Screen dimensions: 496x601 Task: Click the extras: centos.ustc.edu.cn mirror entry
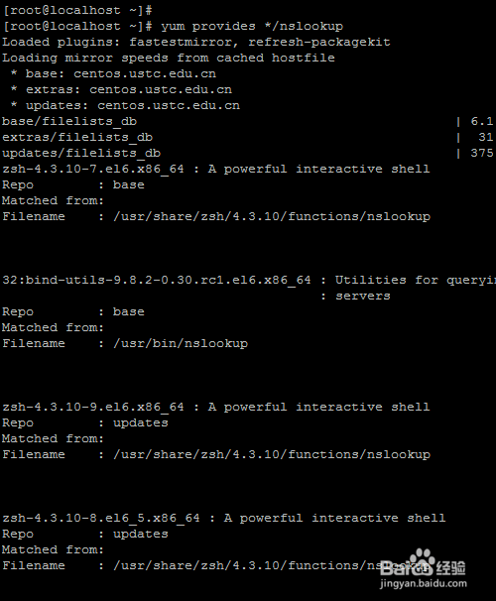(x=121, y=89)
